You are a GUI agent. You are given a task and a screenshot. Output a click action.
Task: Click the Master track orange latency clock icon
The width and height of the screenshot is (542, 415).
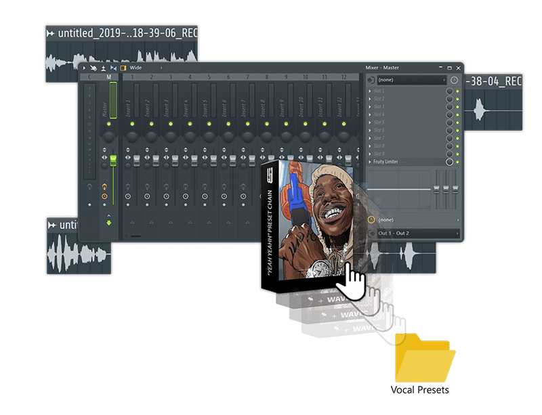(104, 196)
